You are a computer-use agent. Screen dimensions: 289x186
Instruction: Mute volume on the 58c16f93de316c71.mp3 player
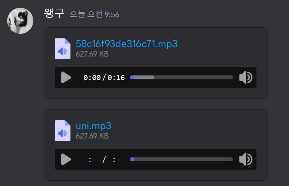[x=246, y=77]
